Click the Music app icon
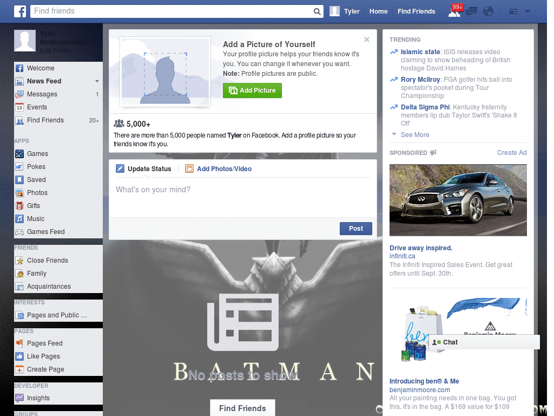Screen dimensions: 554x416 tap(19, 219)
